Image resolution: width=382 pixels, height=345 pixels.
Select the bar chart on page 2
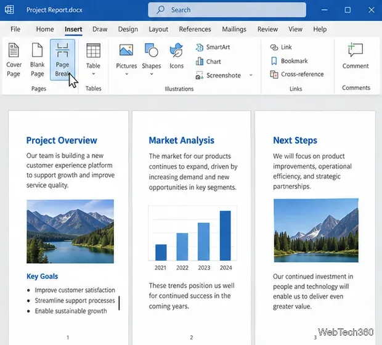pyautogui.click(x=192, y=238)
